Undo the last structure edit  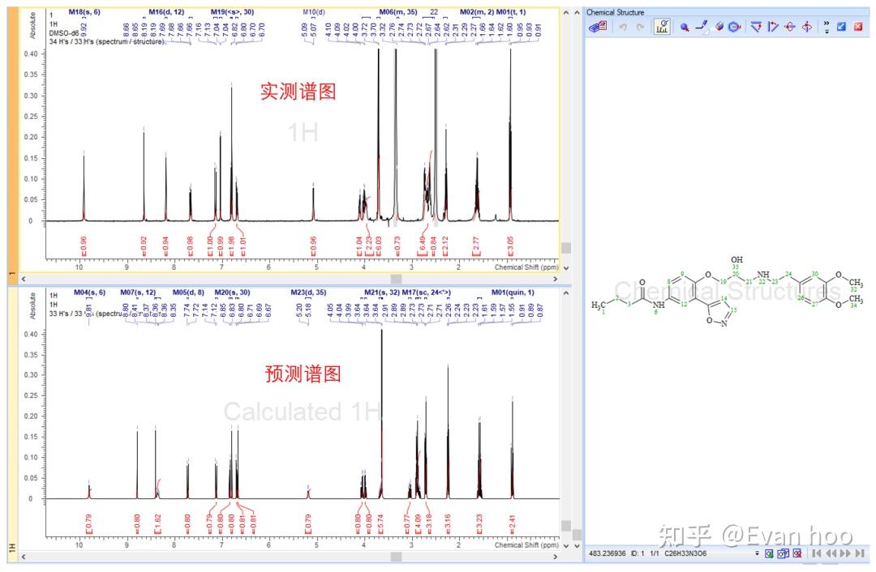click(x=623, y=26)
